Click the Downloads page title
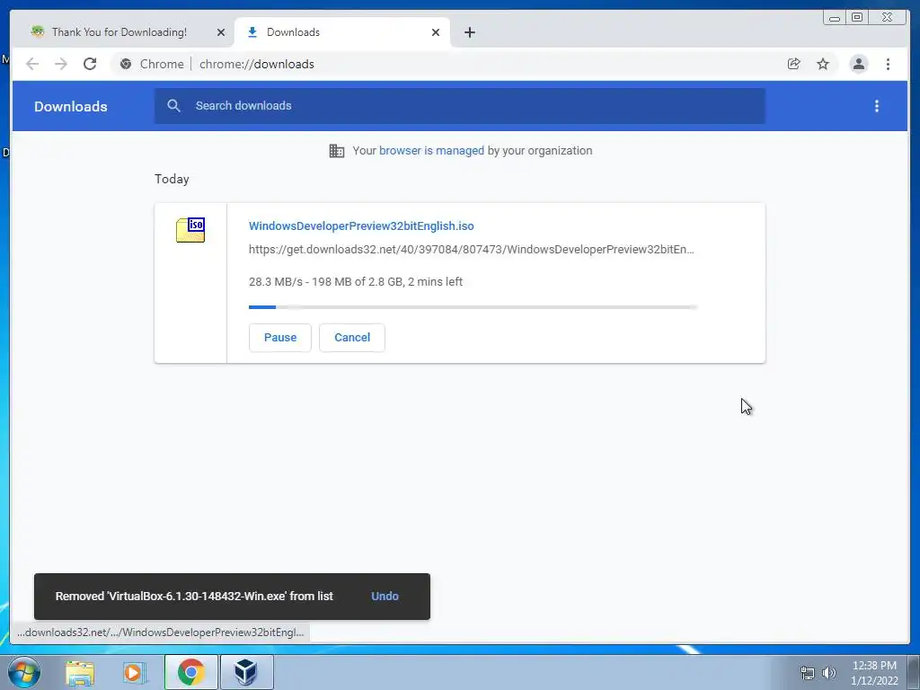The height and width of the screenshot is (690, 920). tap(70, 106)
